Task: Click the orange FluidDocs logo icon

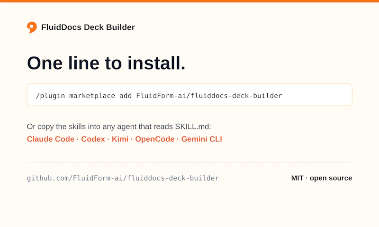Action: [32, 27]
